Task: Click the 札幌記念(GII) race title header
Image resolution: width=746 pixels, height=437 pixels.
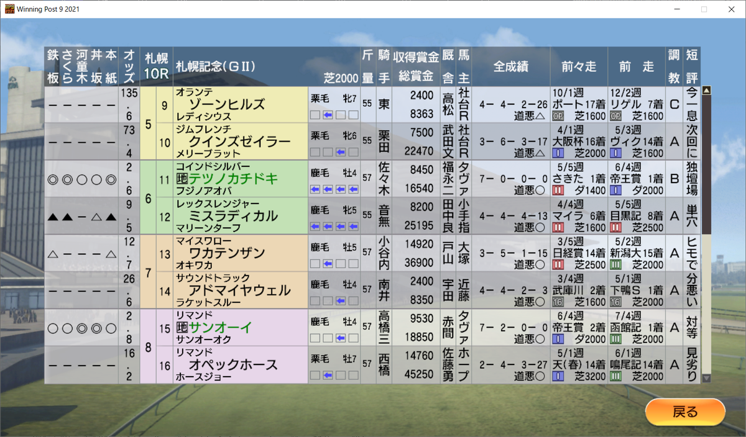Action: 216,65
